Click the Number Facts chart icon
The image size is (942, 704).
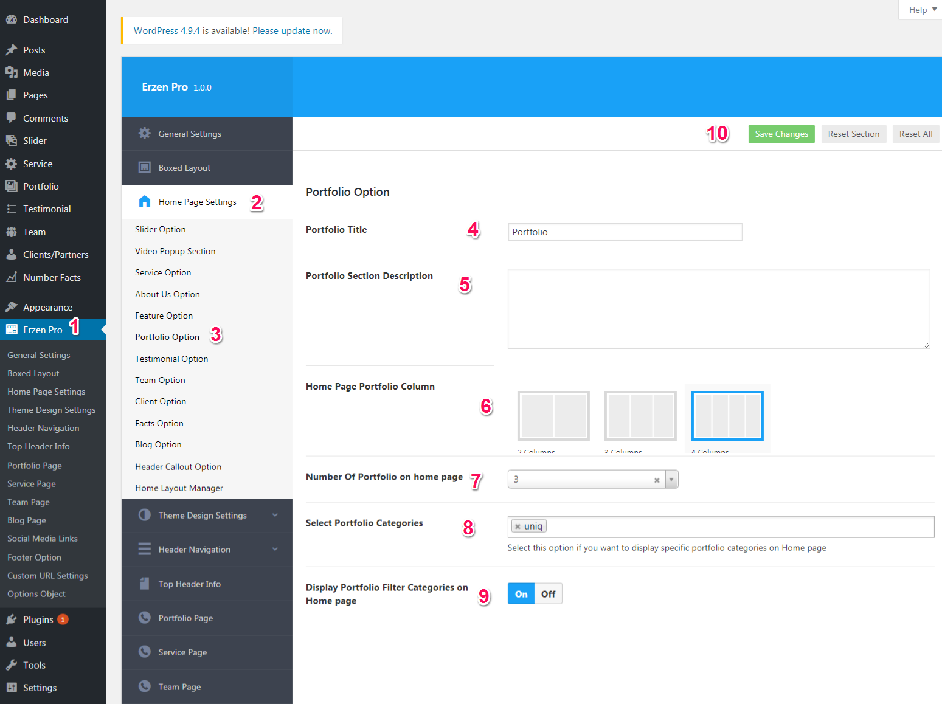point(12,277)
